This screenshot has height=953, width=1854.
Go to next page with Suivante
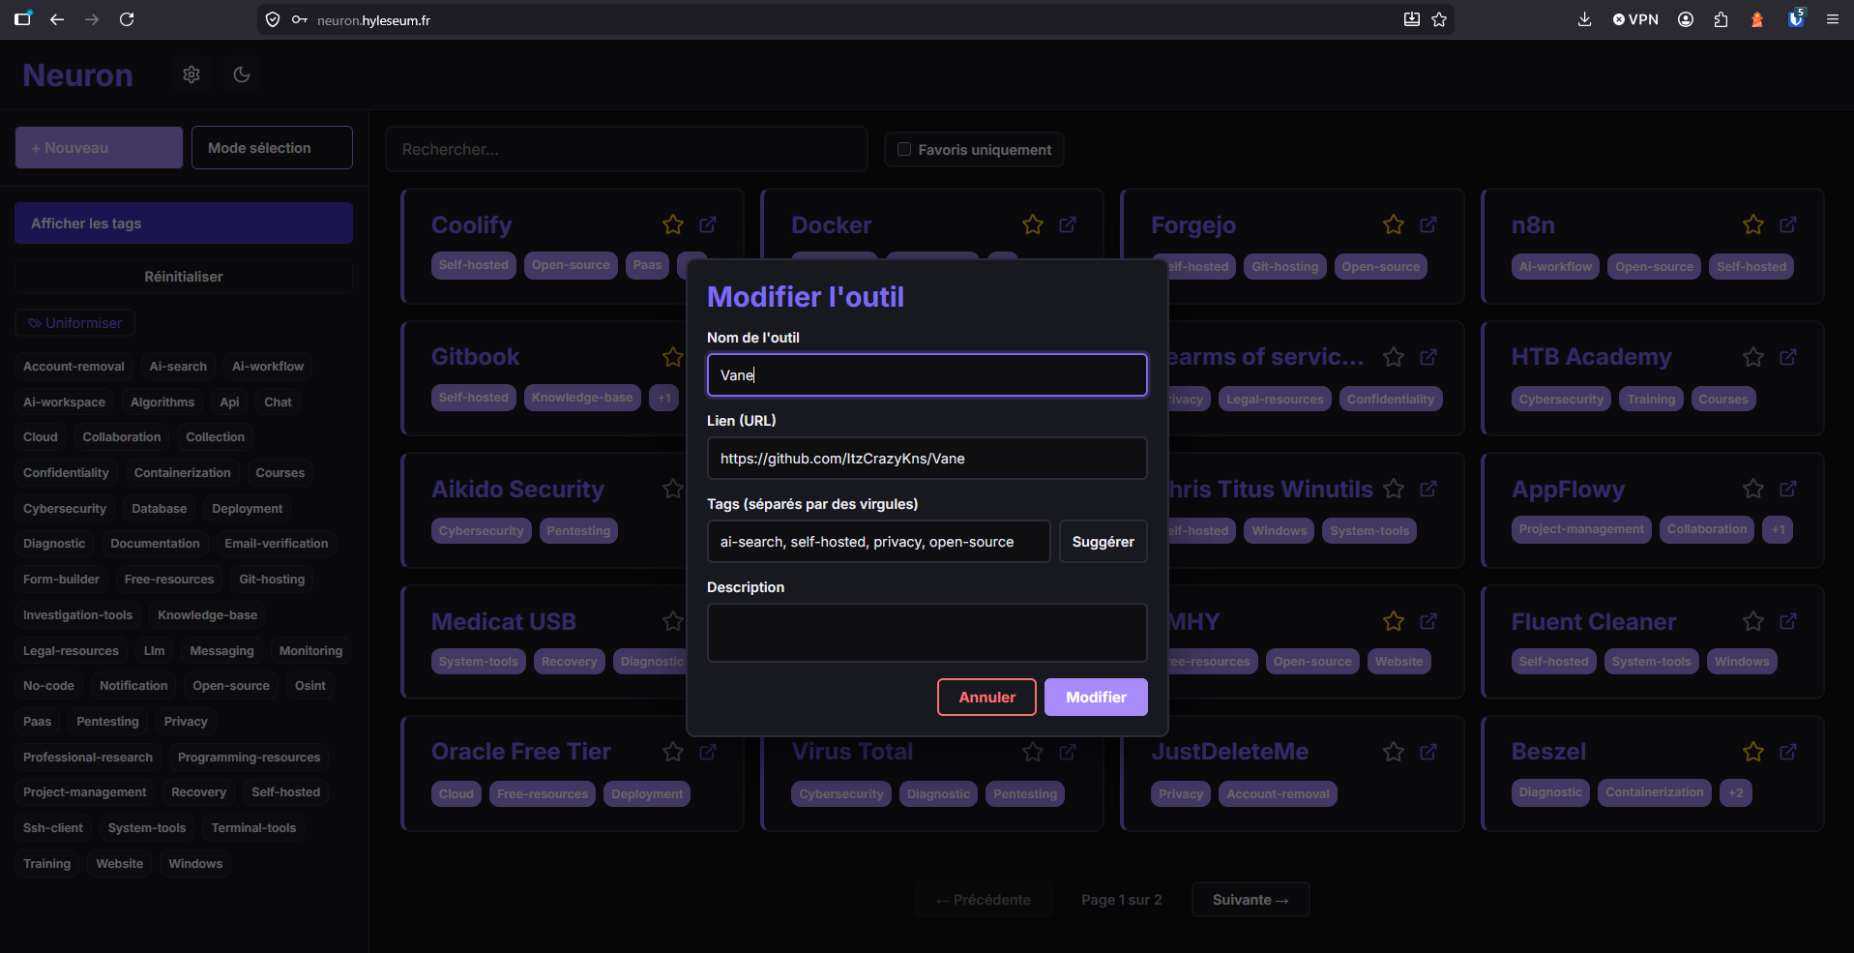pyautogui.click(x=1251, y=900)
